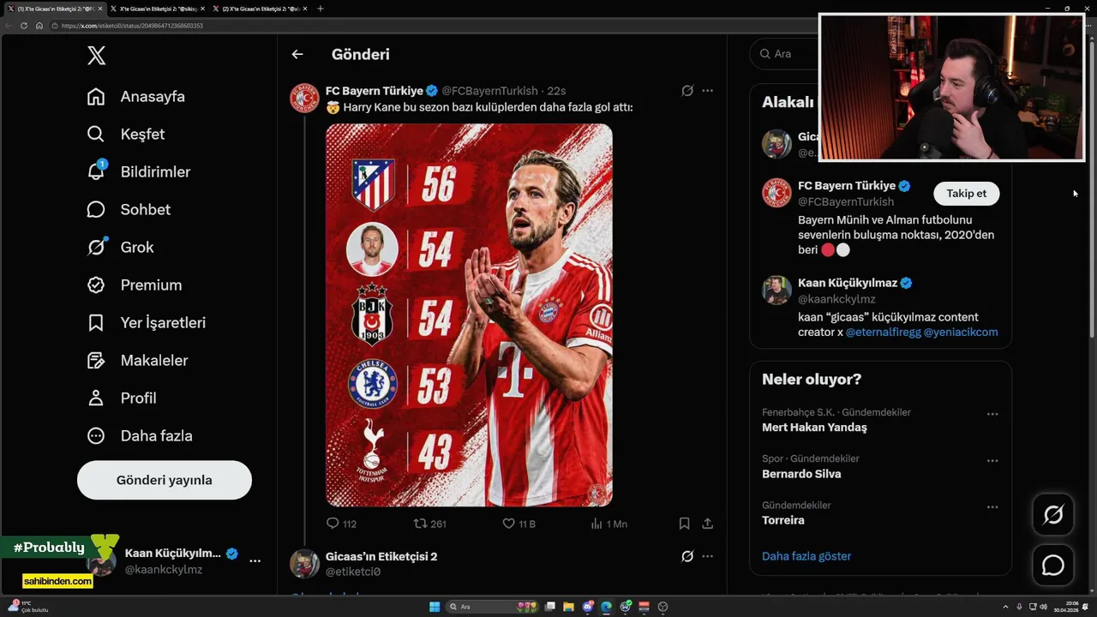
Task: Click the browser address bar URL
Action: click(x=132, y=26)
